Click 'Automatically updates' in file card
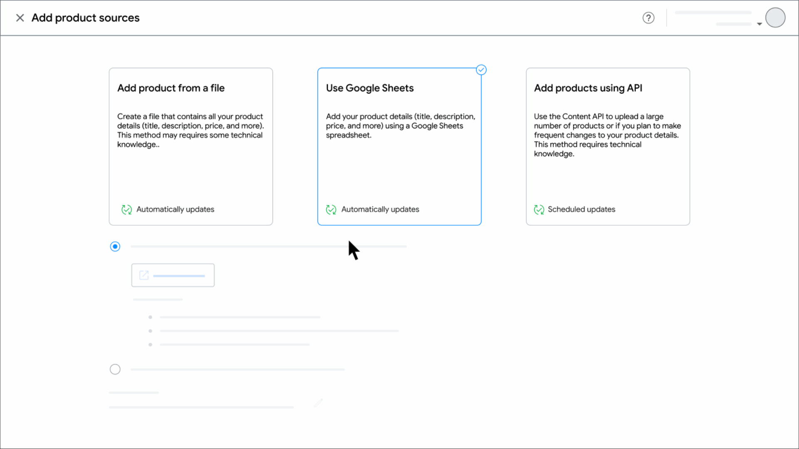The height and width of the screenshot is (449, 799). point(175,210)
